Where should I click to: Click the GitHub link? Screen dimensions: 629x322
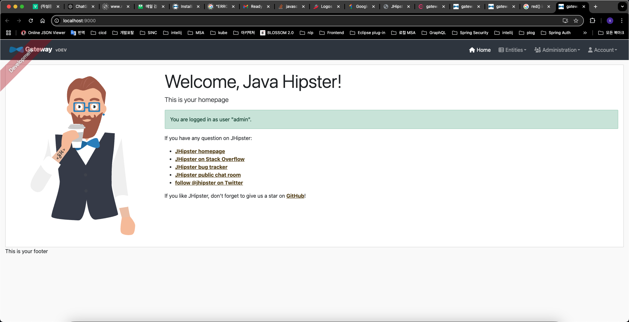click(295, 196)
